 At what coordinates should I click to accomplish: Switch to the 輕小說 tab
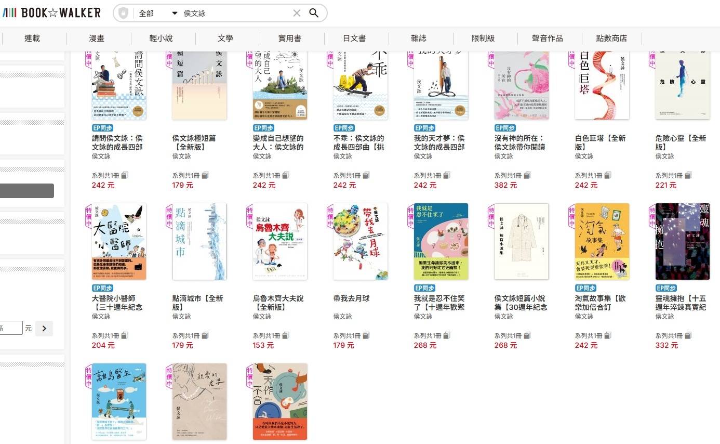[x=161, y=38]
